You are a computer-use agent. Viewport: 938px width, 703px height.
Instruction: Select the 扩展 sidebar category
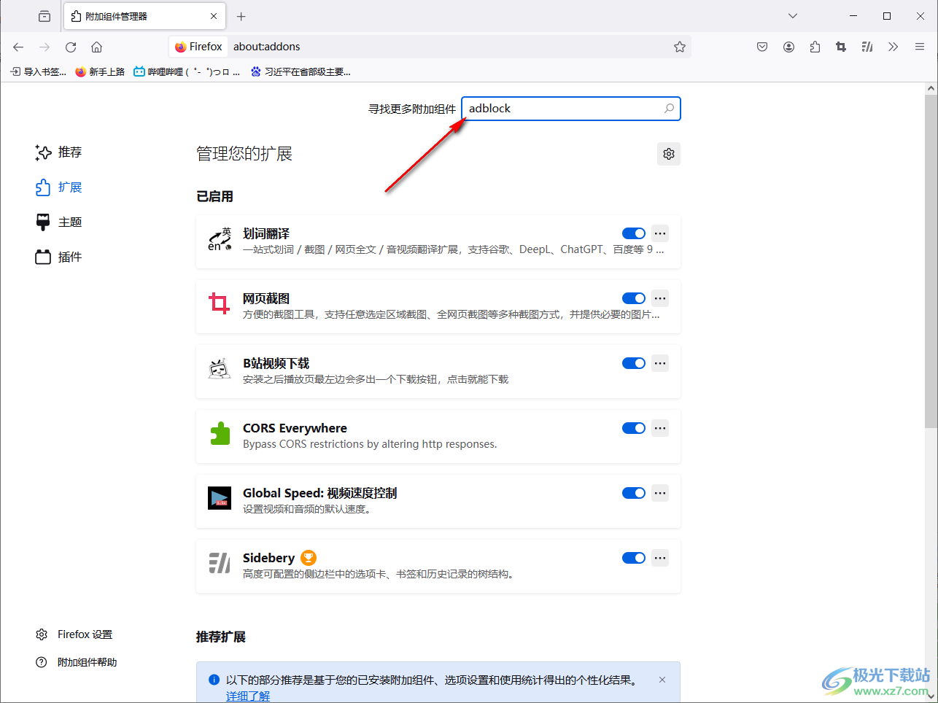click(x=58, y=187)
